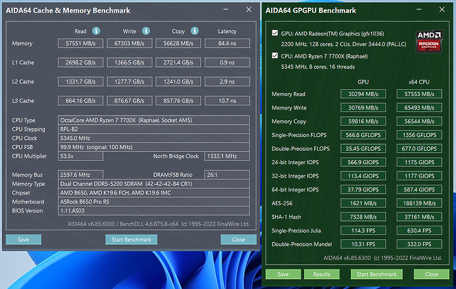This screenshot has height=289, width=456.
Task: Click the Write info icon
Action: pyautogui.click(x=146, y=31)
